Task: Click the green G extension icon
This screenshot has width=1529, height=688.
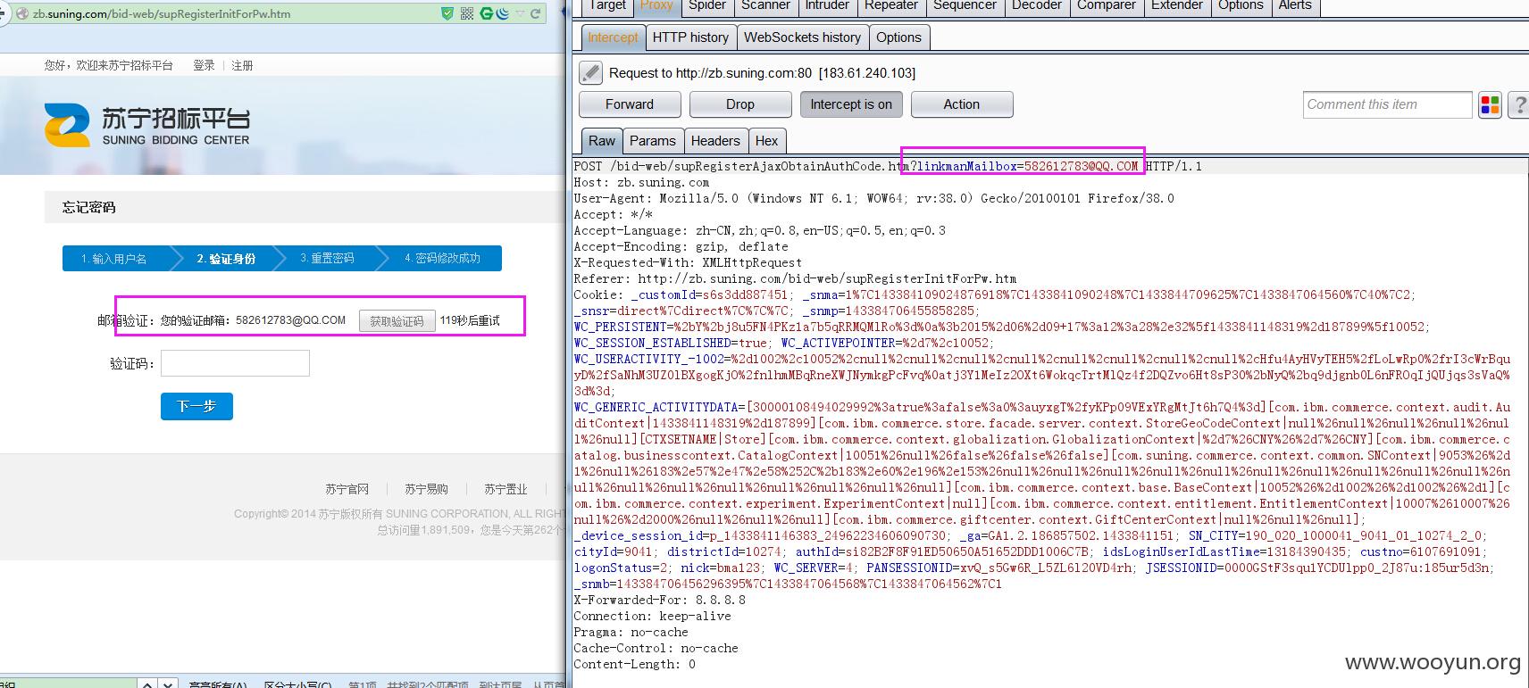Action: click(x=487, y=13)
